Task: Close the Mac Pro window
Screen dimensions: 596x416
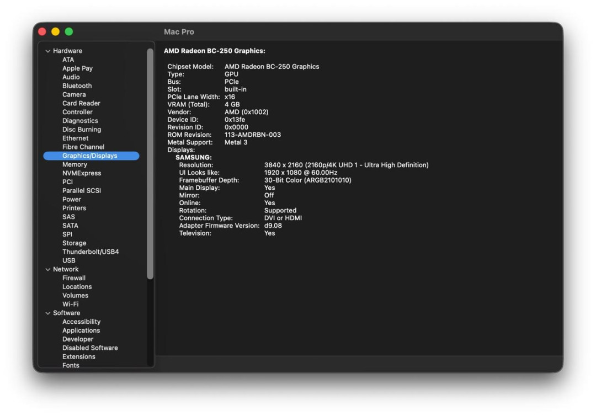Action: tap(42, 31)
